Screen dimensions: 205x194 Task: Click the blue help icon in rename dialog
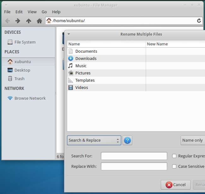pos(127,140)
